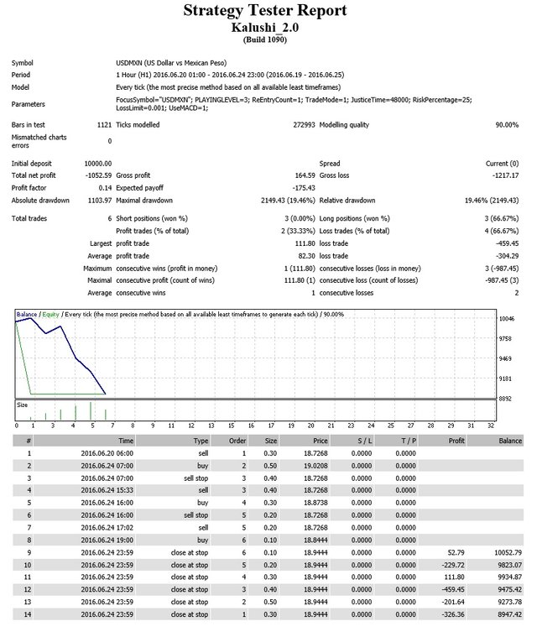
Task: Click Profit factor value 0.14
Action: click(105, 188)
